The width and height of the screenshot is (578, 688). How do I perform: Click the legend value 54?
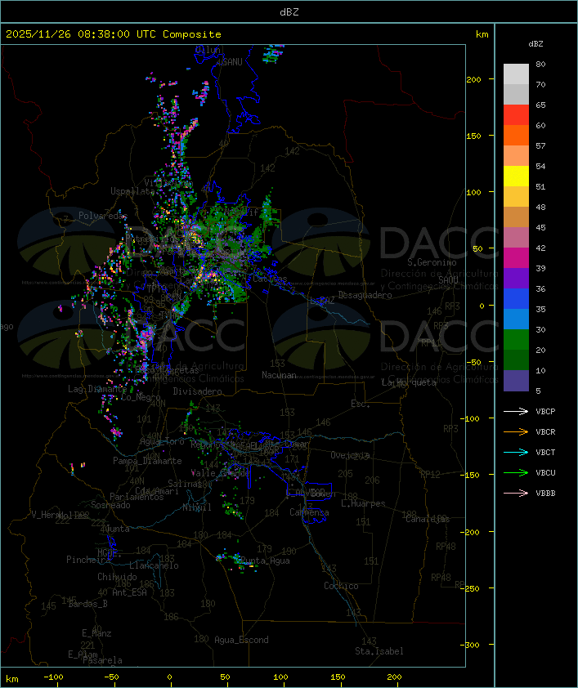click(x=540, y=167)
